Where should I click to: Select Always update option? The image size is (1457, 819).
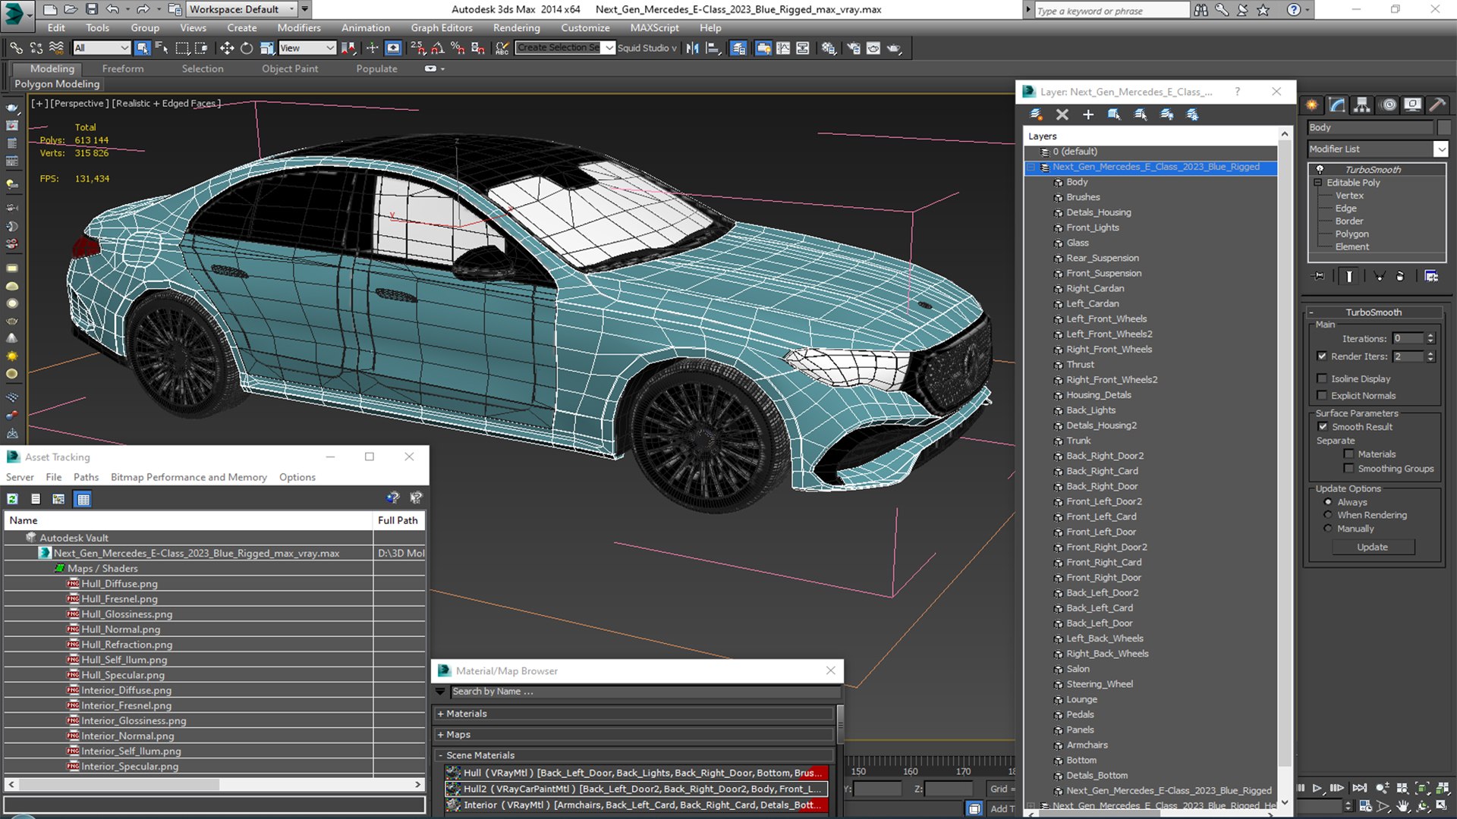click(1328, 502)
